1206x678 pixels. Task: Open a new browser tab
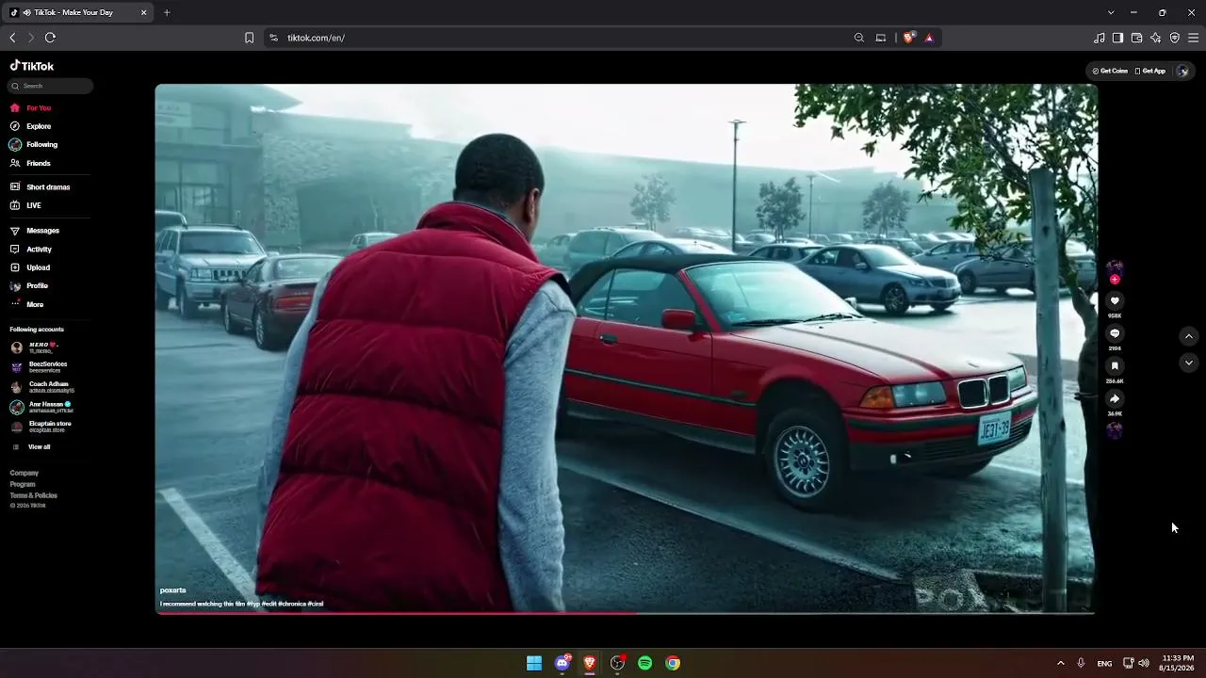pos(167,12)
